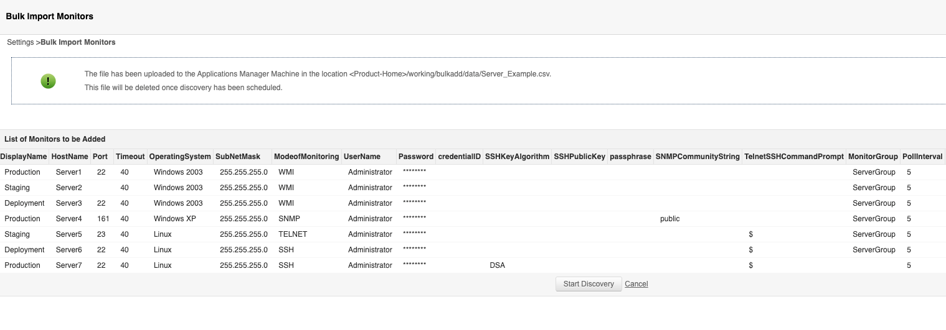
Task: Select the credentialID column header
Action: click(x=460, y=157)
